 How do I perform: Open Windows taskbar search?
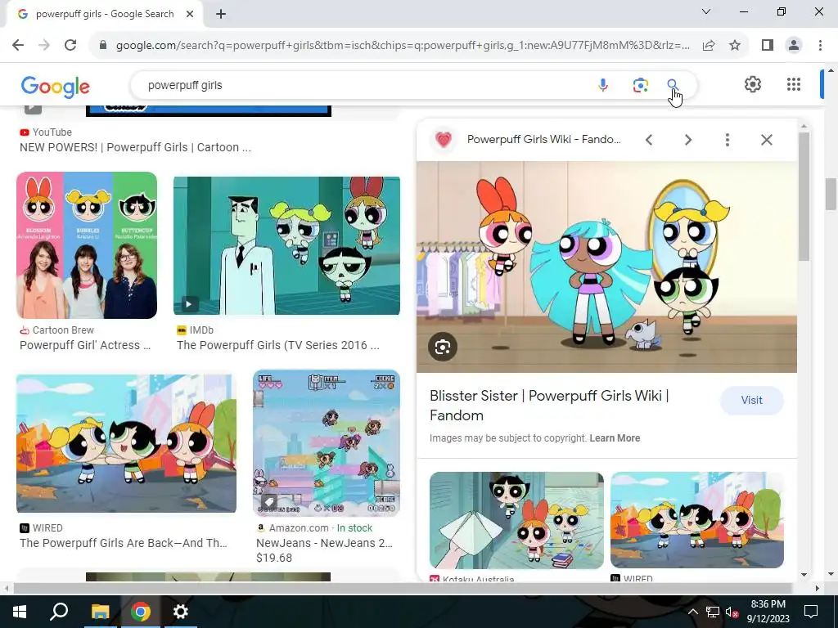click(59, 612)
